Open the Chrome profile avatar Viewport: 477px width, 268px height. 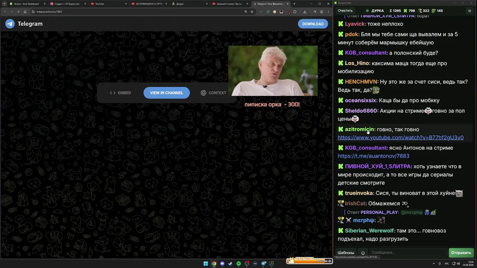(321, 12)
